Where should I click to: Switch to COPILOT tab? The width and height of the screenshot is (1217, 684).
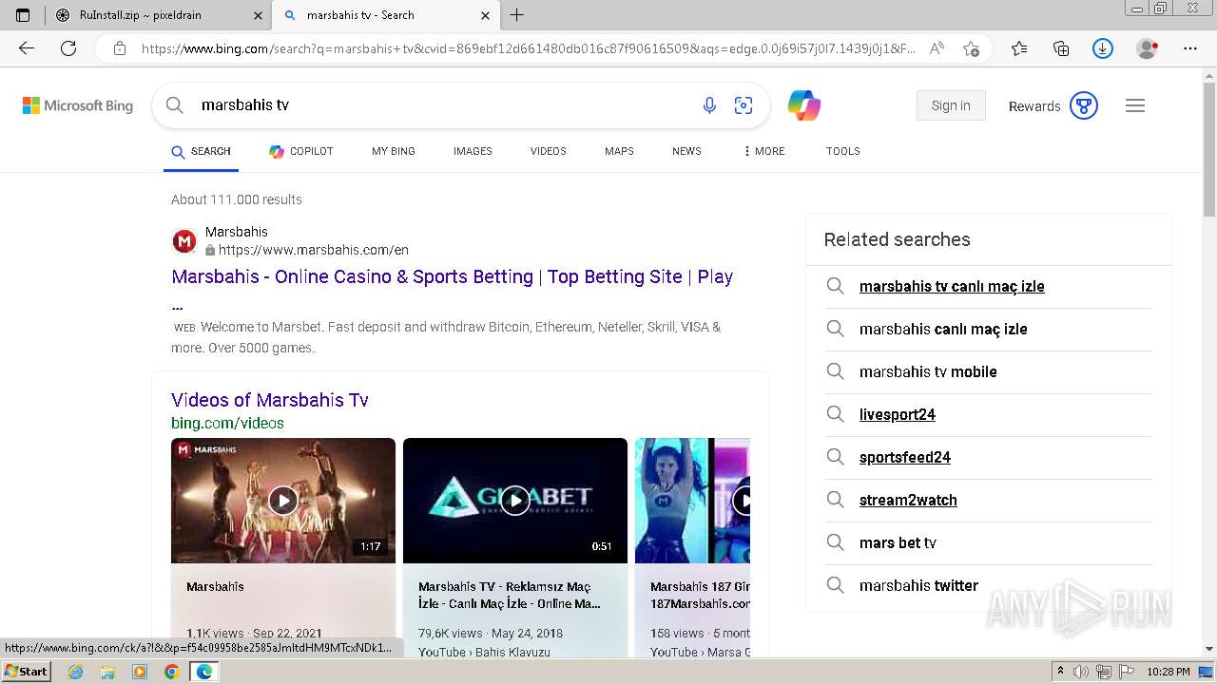click(301, 151)
